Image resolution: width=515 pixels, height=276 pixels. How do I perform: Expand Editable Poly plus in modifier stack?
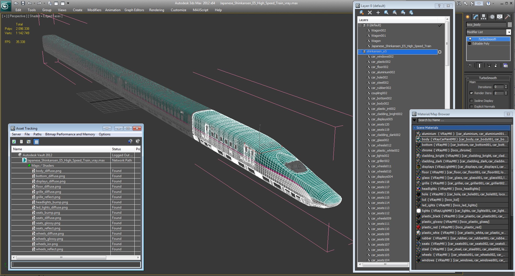pos(469,44)
